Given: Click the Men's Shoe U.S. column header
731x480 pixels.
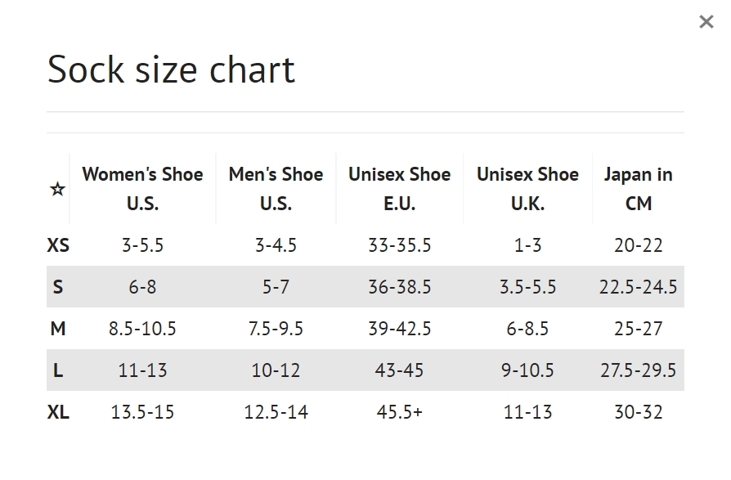Looking at the screenshot, I should click(x=276, y=189).
